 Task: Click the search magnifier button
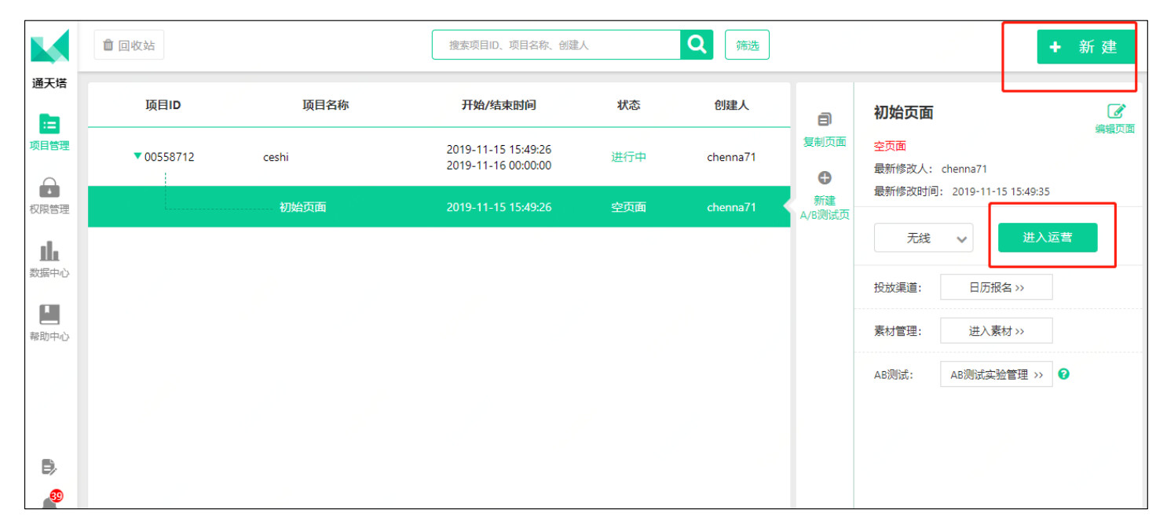click(x=697, y=45)
